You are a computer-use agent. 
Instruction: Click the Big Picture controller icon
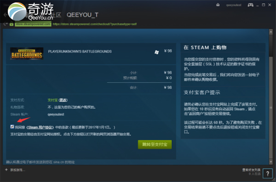coord(251,5)
